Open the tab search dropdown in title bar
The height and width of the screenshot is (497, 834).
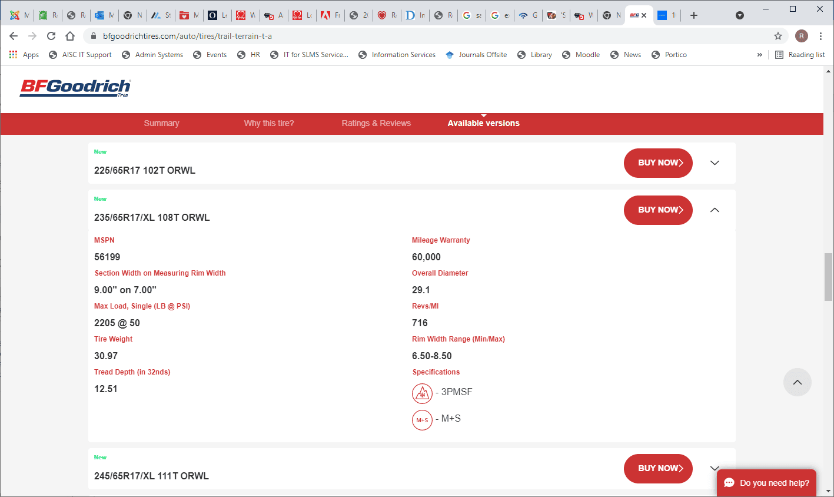[740, 15]
